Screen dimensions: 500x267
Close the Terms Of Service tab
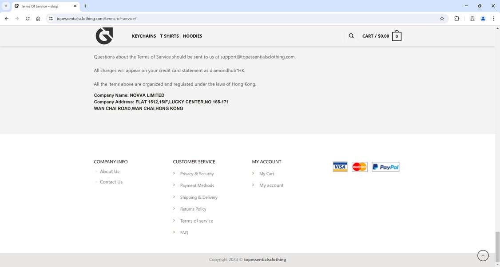(x=75, y=6)
